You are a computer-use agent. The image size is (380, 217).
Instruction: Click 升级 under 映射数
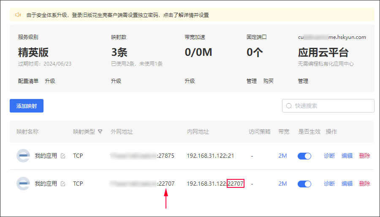[x=116, y=81]
